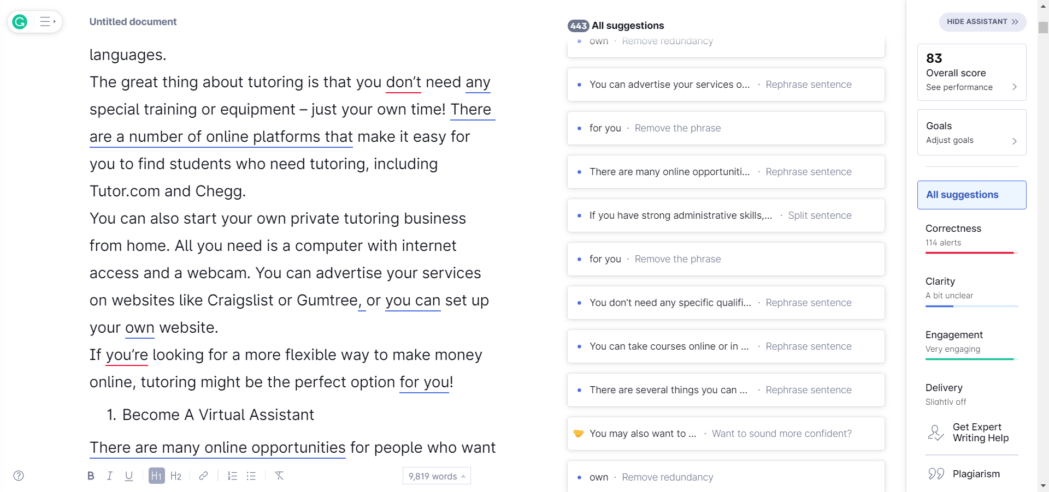
Task: Clear formatting with the strike-brush icon
Action: tap(279, 476)
